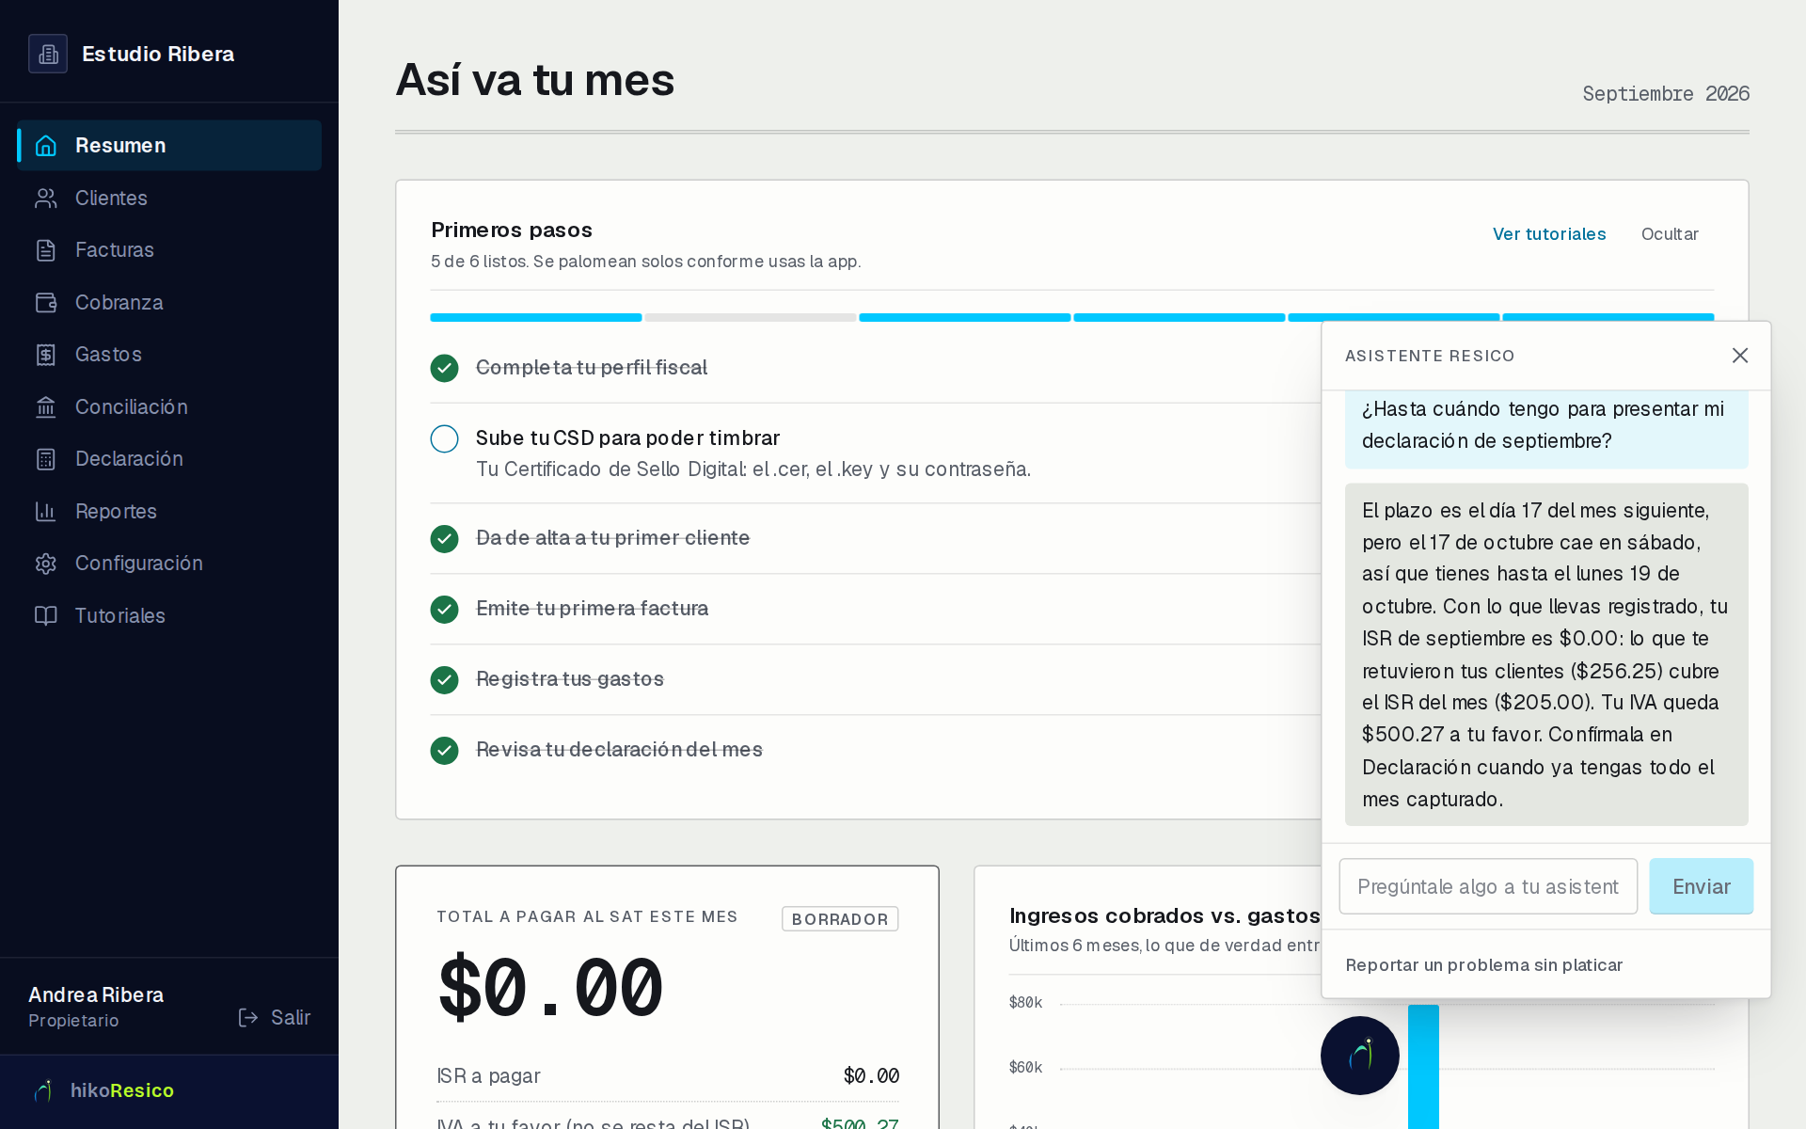Open the Clientes section icon
1806x1129 pixels.
46,198
